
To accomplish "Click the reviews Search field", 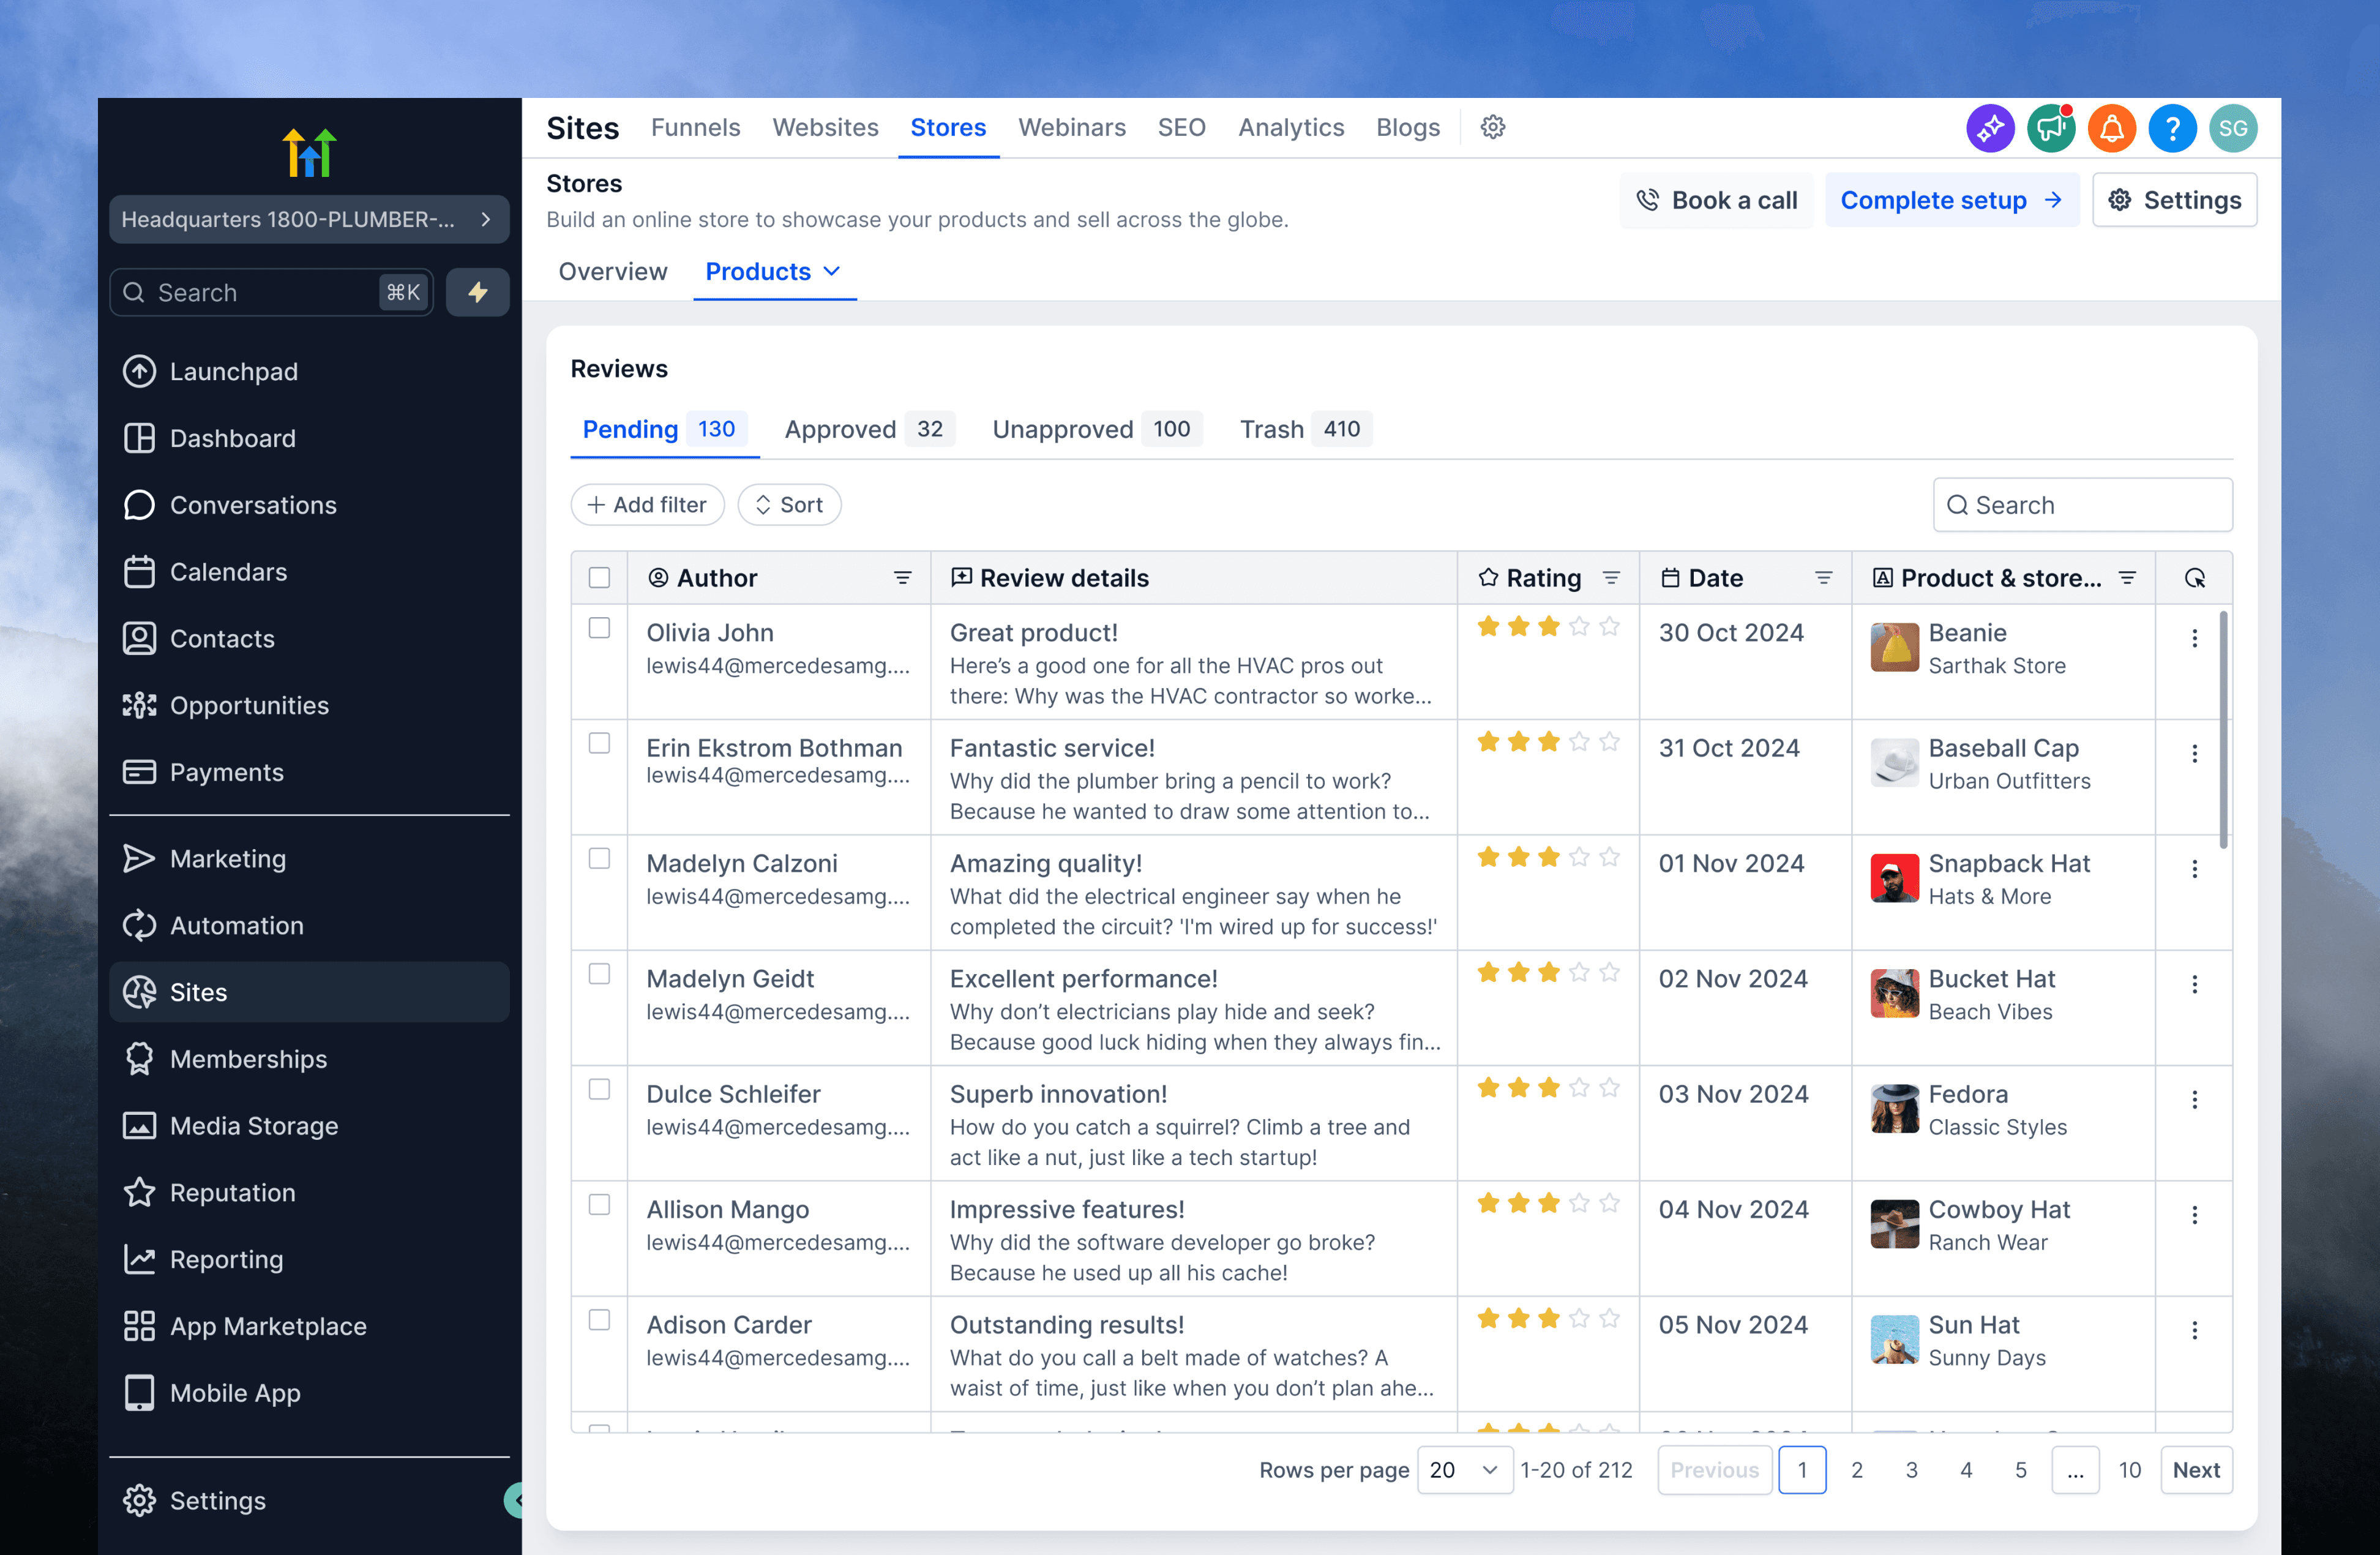I will click(x=2082, y=505).
